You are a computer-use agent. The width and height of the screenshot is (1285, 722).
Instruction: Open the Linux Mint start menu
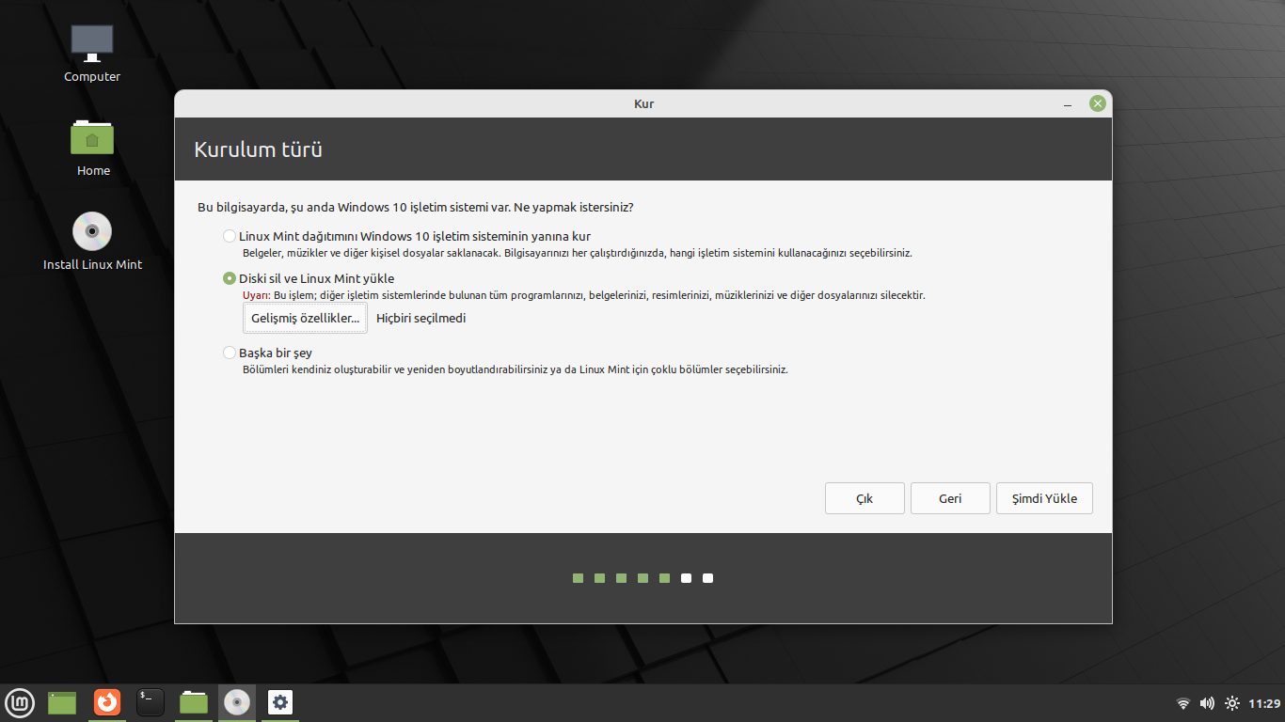tap(20, 702)
